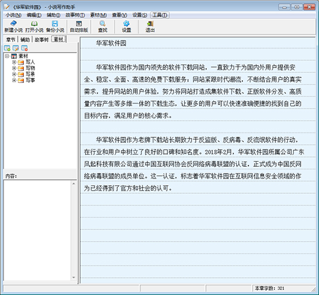The image size is (319, 295).
Task: Click the 写人 folder icon
Action: [21, 62]
